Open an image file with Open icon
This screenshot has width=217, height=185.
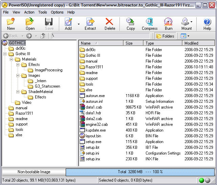tap(30, 22)
